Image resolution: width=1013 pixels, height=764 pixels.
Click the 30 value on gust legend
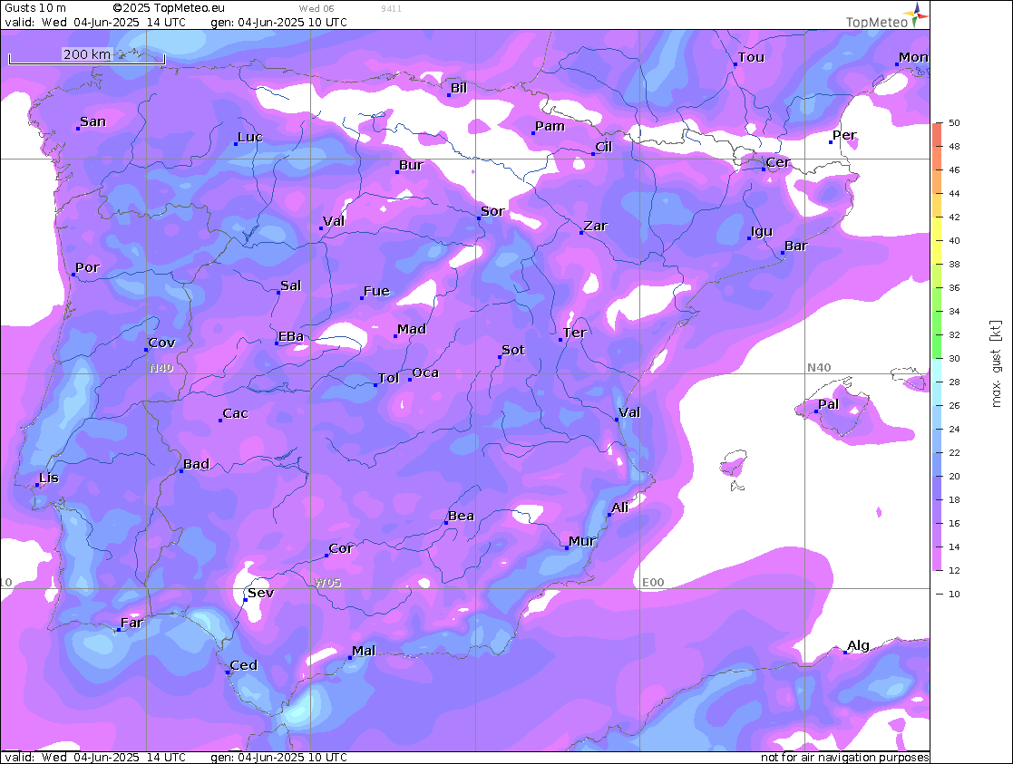954,358
